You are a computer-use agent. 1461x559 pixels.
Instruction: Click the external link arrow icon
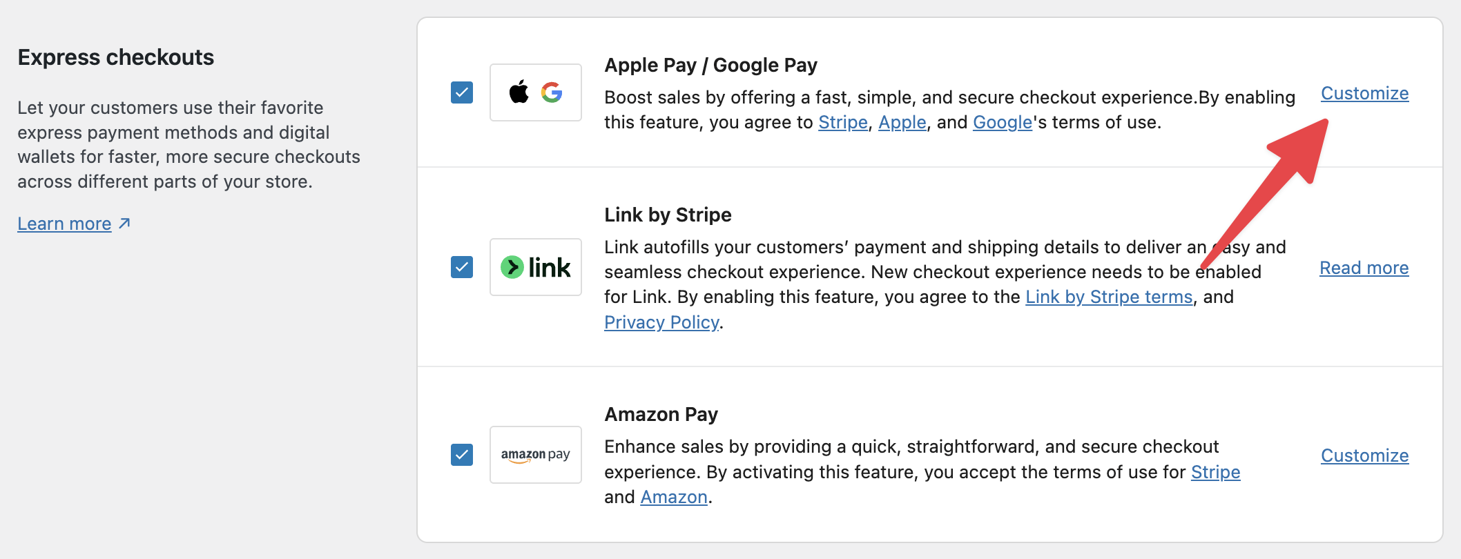[124, 224]
